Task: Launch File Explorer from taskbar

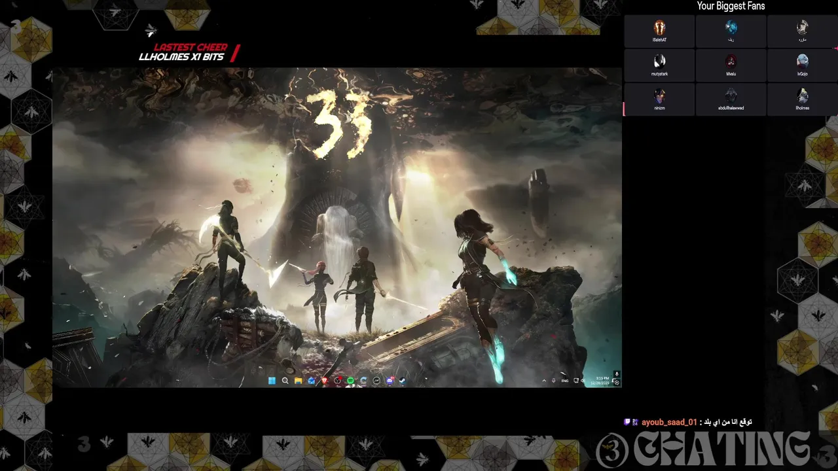Action: [298, 381]
